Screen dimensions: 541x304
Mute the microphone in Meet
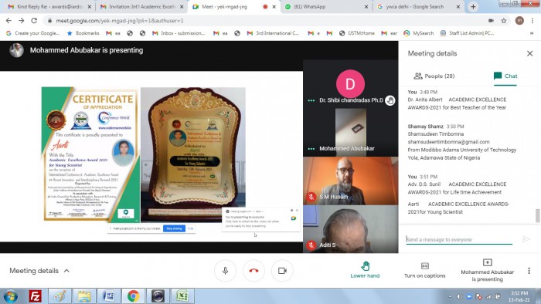tap(226, 271)
